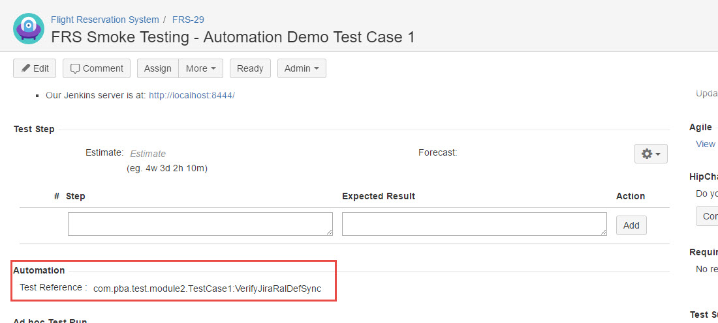The image size is (718, 323).
Task: Open the FRS-29 issue key link
Action: pyautogui.click(x=188, y=20)
